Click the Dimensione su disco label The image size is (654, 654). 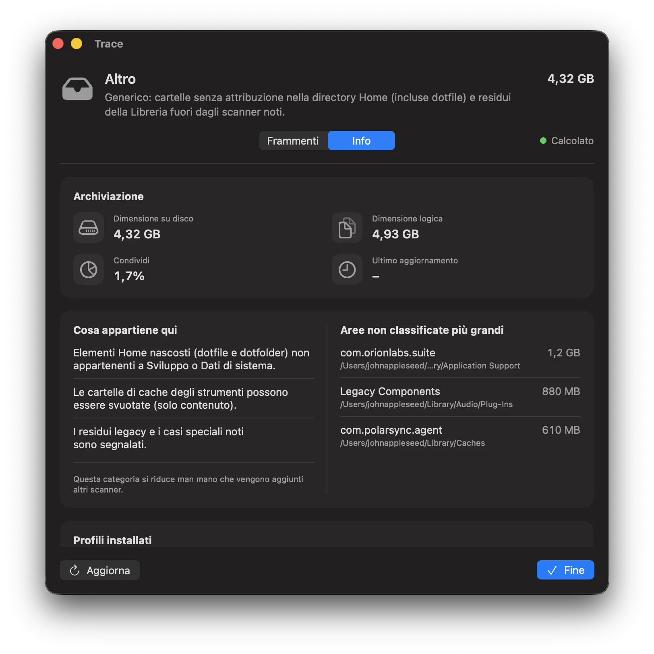coord(153,219)
